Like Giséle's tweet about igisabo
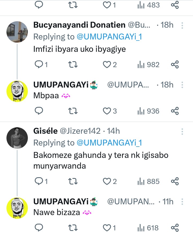 (x=107, y=182)
